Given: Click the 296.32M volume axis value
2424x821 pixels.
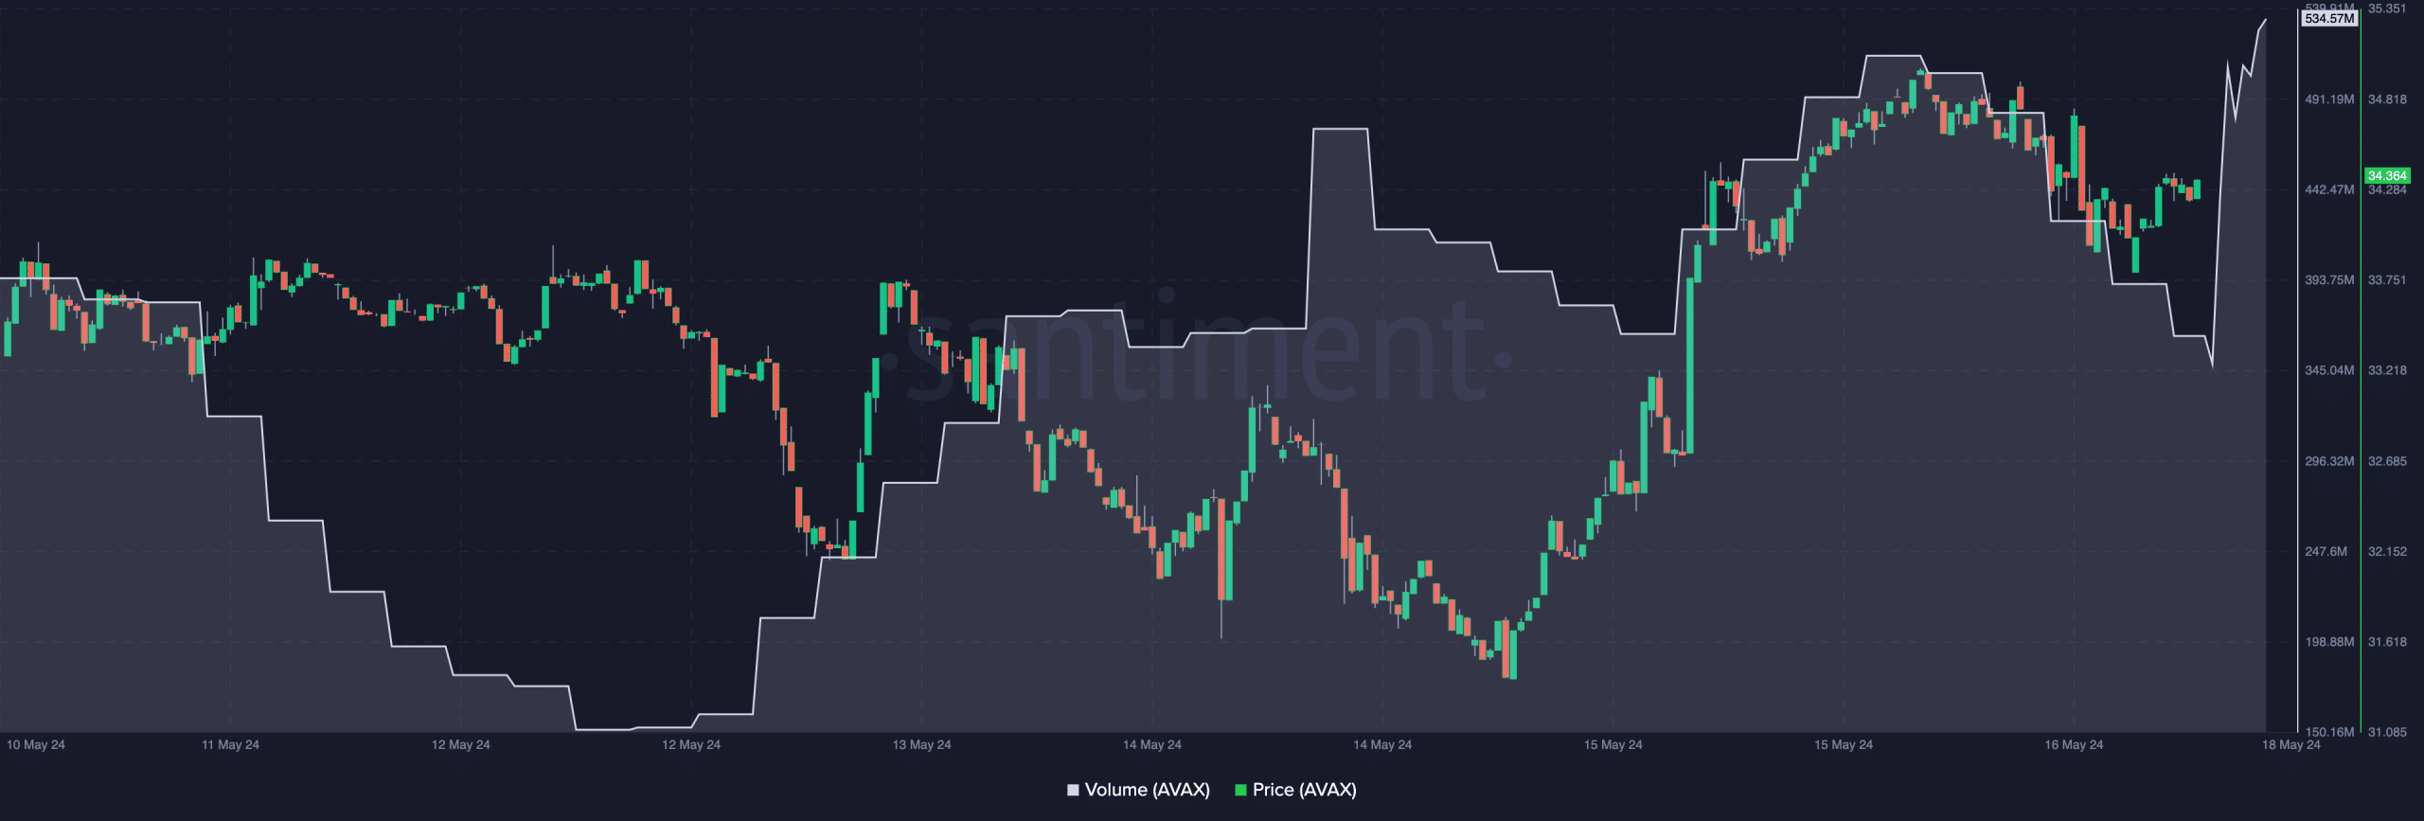Looking at the screenshot, I should coord(2329,461).
